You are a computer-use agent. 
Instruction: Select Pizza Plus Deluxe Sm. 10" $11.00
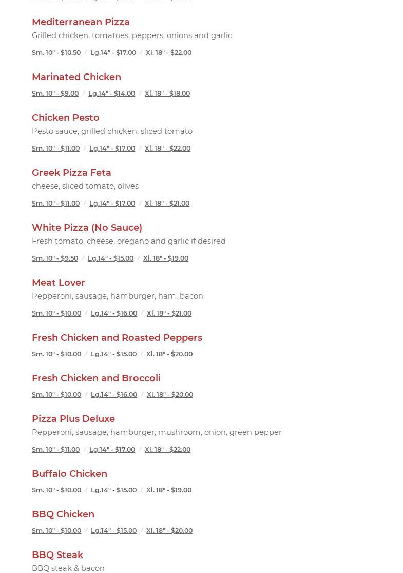[x=55, y=449]
